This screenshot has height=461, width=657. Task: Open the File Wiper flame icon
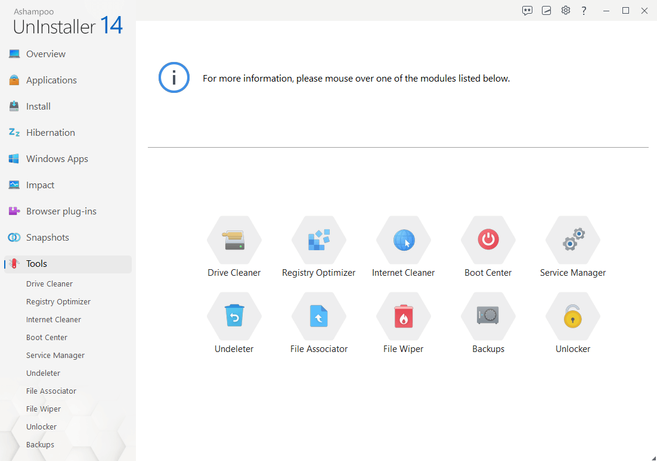coord(404,316)
